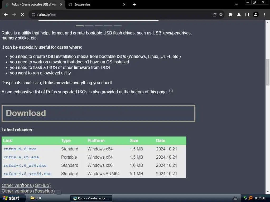
Task: Open the Chrome three-dot menu
Action: point(264,15)
